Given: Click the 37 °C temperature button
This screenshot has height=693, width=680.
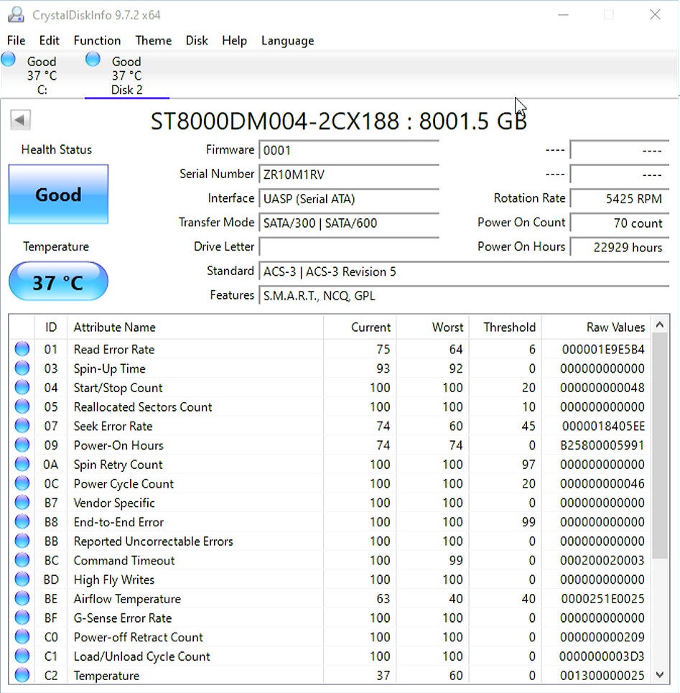Looking at the screenshot, I should [x=58, y=282].
